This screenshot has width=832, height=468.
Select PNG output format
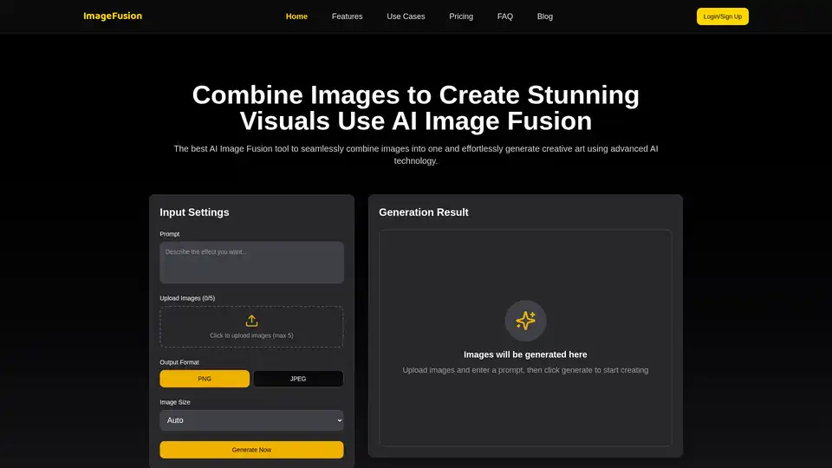[205, 379]
